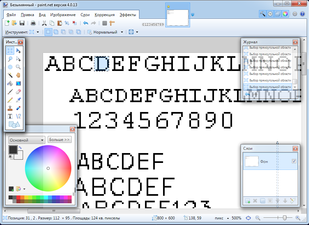Click the zoom in magnifier in status bar

point(298,218)
